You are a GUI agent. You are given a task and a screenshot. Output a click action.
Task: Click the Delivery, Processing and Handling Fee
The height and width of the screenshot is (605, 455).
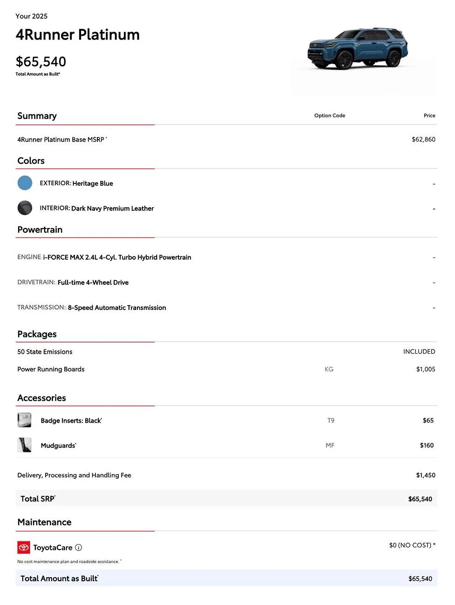74,475
